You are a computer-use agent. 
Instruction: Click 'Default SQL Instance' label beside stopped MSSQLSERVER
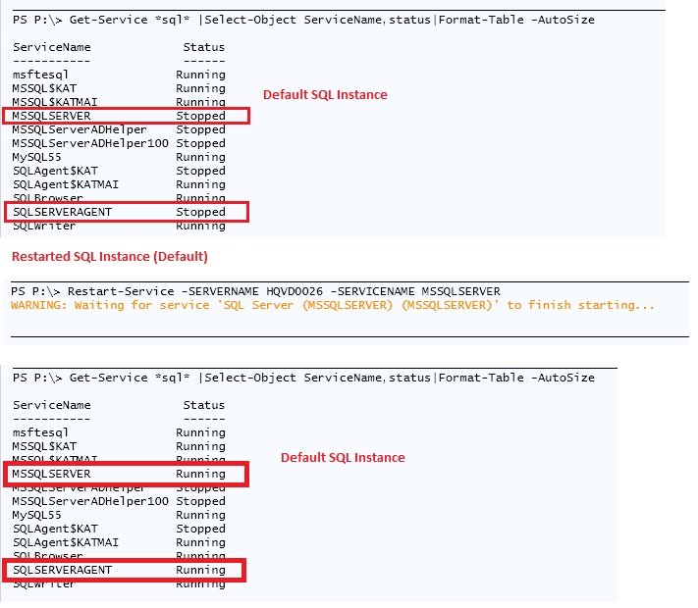325,95
